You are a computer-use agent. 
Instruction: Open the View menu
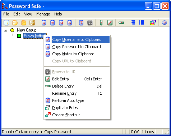(28, 14)
